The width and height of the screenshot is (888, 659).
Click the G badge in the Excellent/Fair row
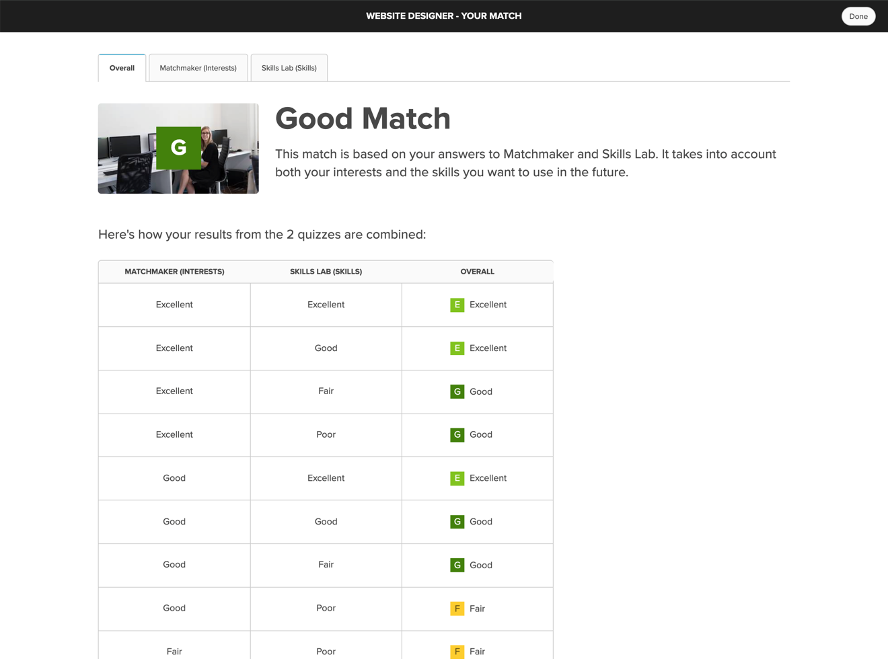[457, 391]
